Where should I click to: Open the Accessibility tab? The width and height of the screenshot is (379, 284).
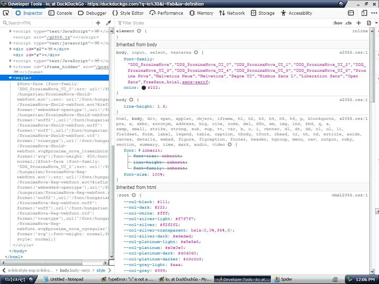click(296, 13)
